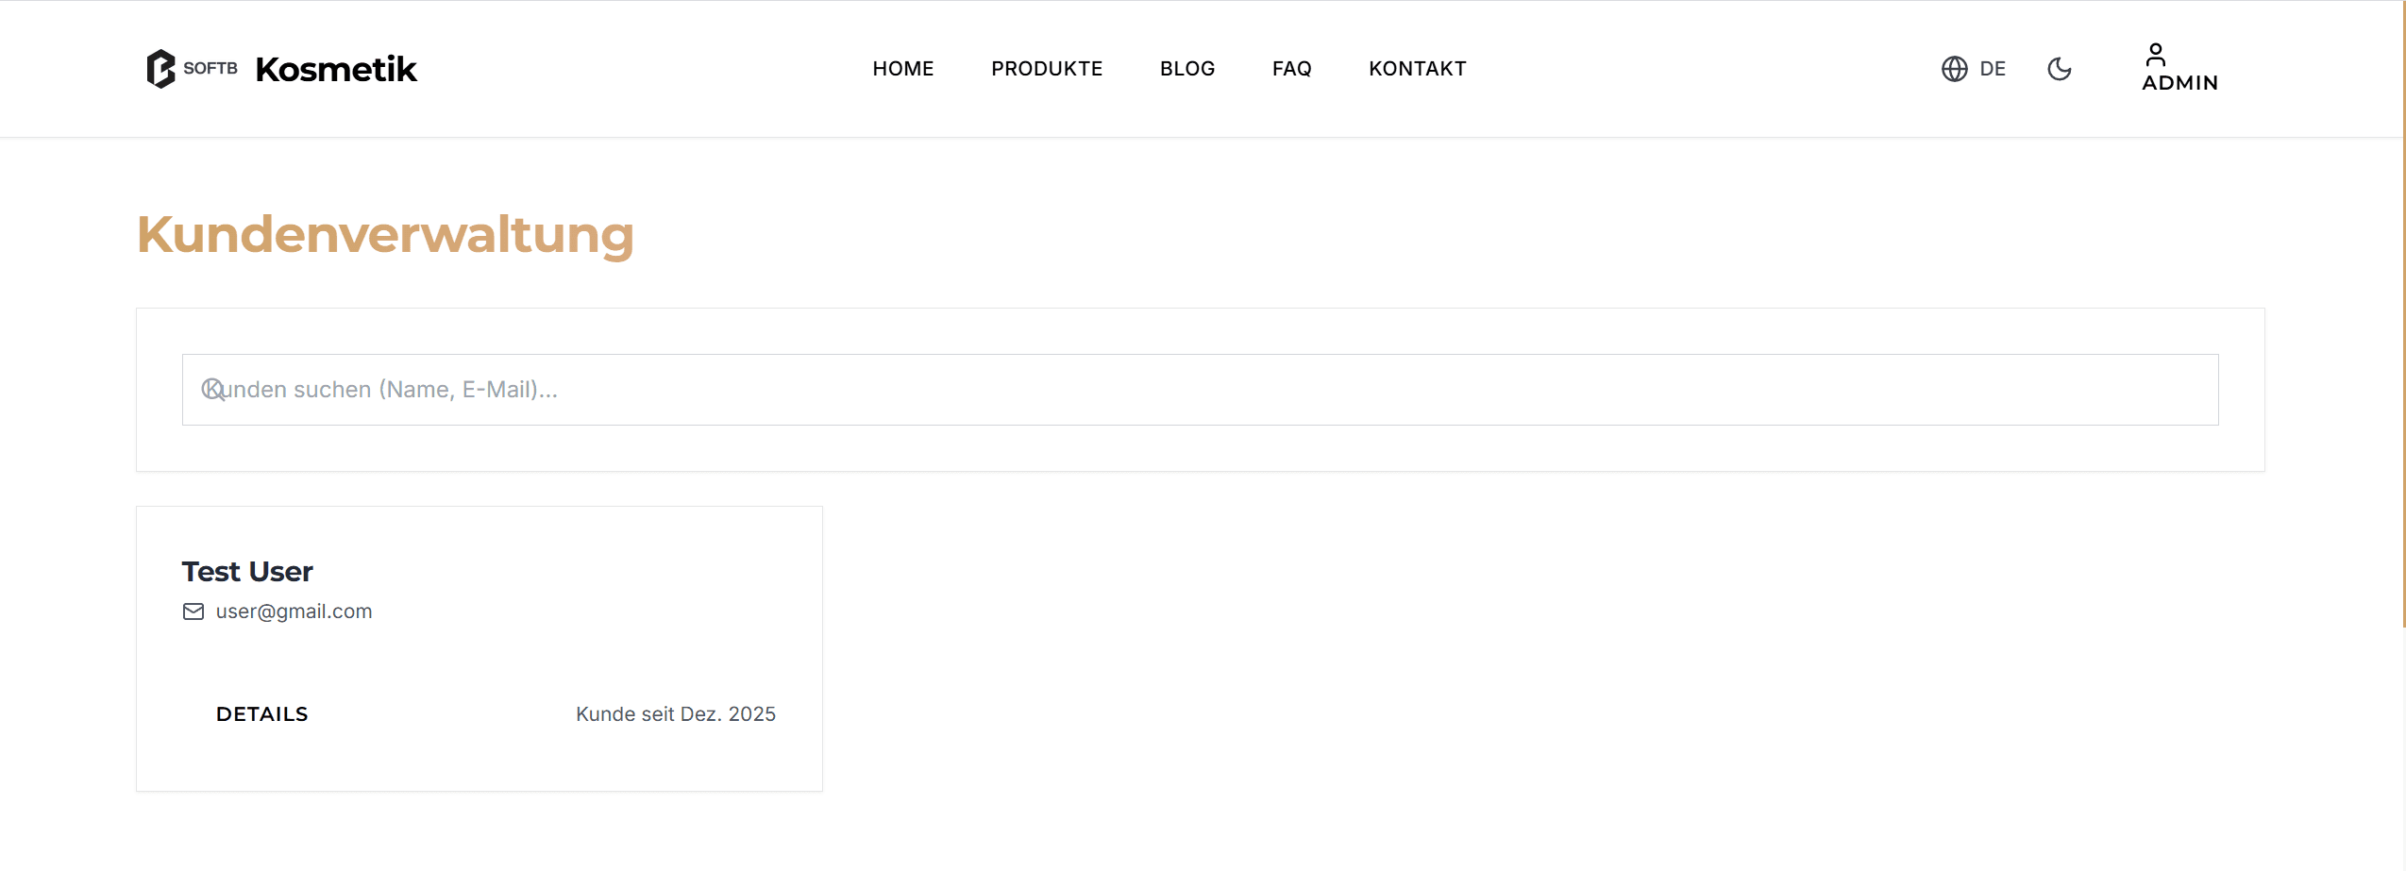Open DETAILS for Test User
Viewport: 2406px width, 871px height.
click(261, 714)
